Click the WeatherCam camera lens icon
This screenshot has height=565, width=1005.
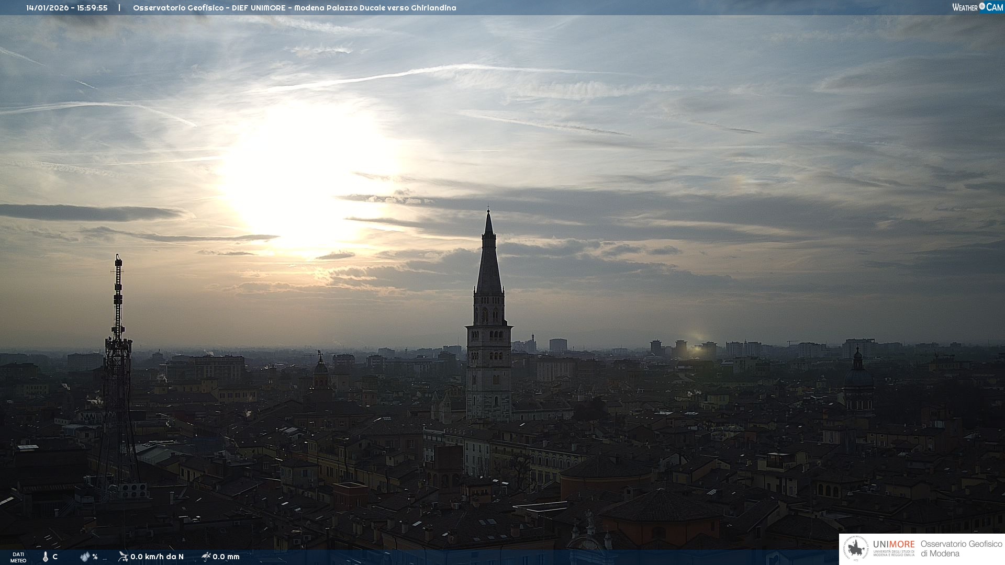point(982,6)
